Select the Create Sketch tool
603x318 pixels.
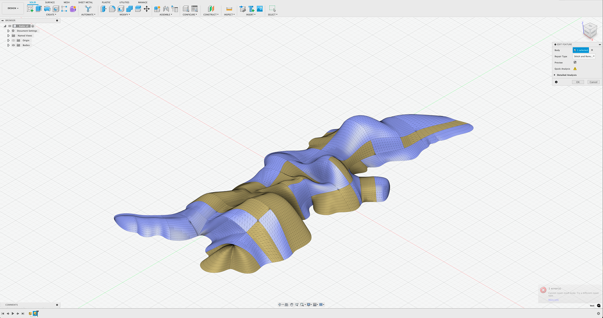tap(30, 9)
